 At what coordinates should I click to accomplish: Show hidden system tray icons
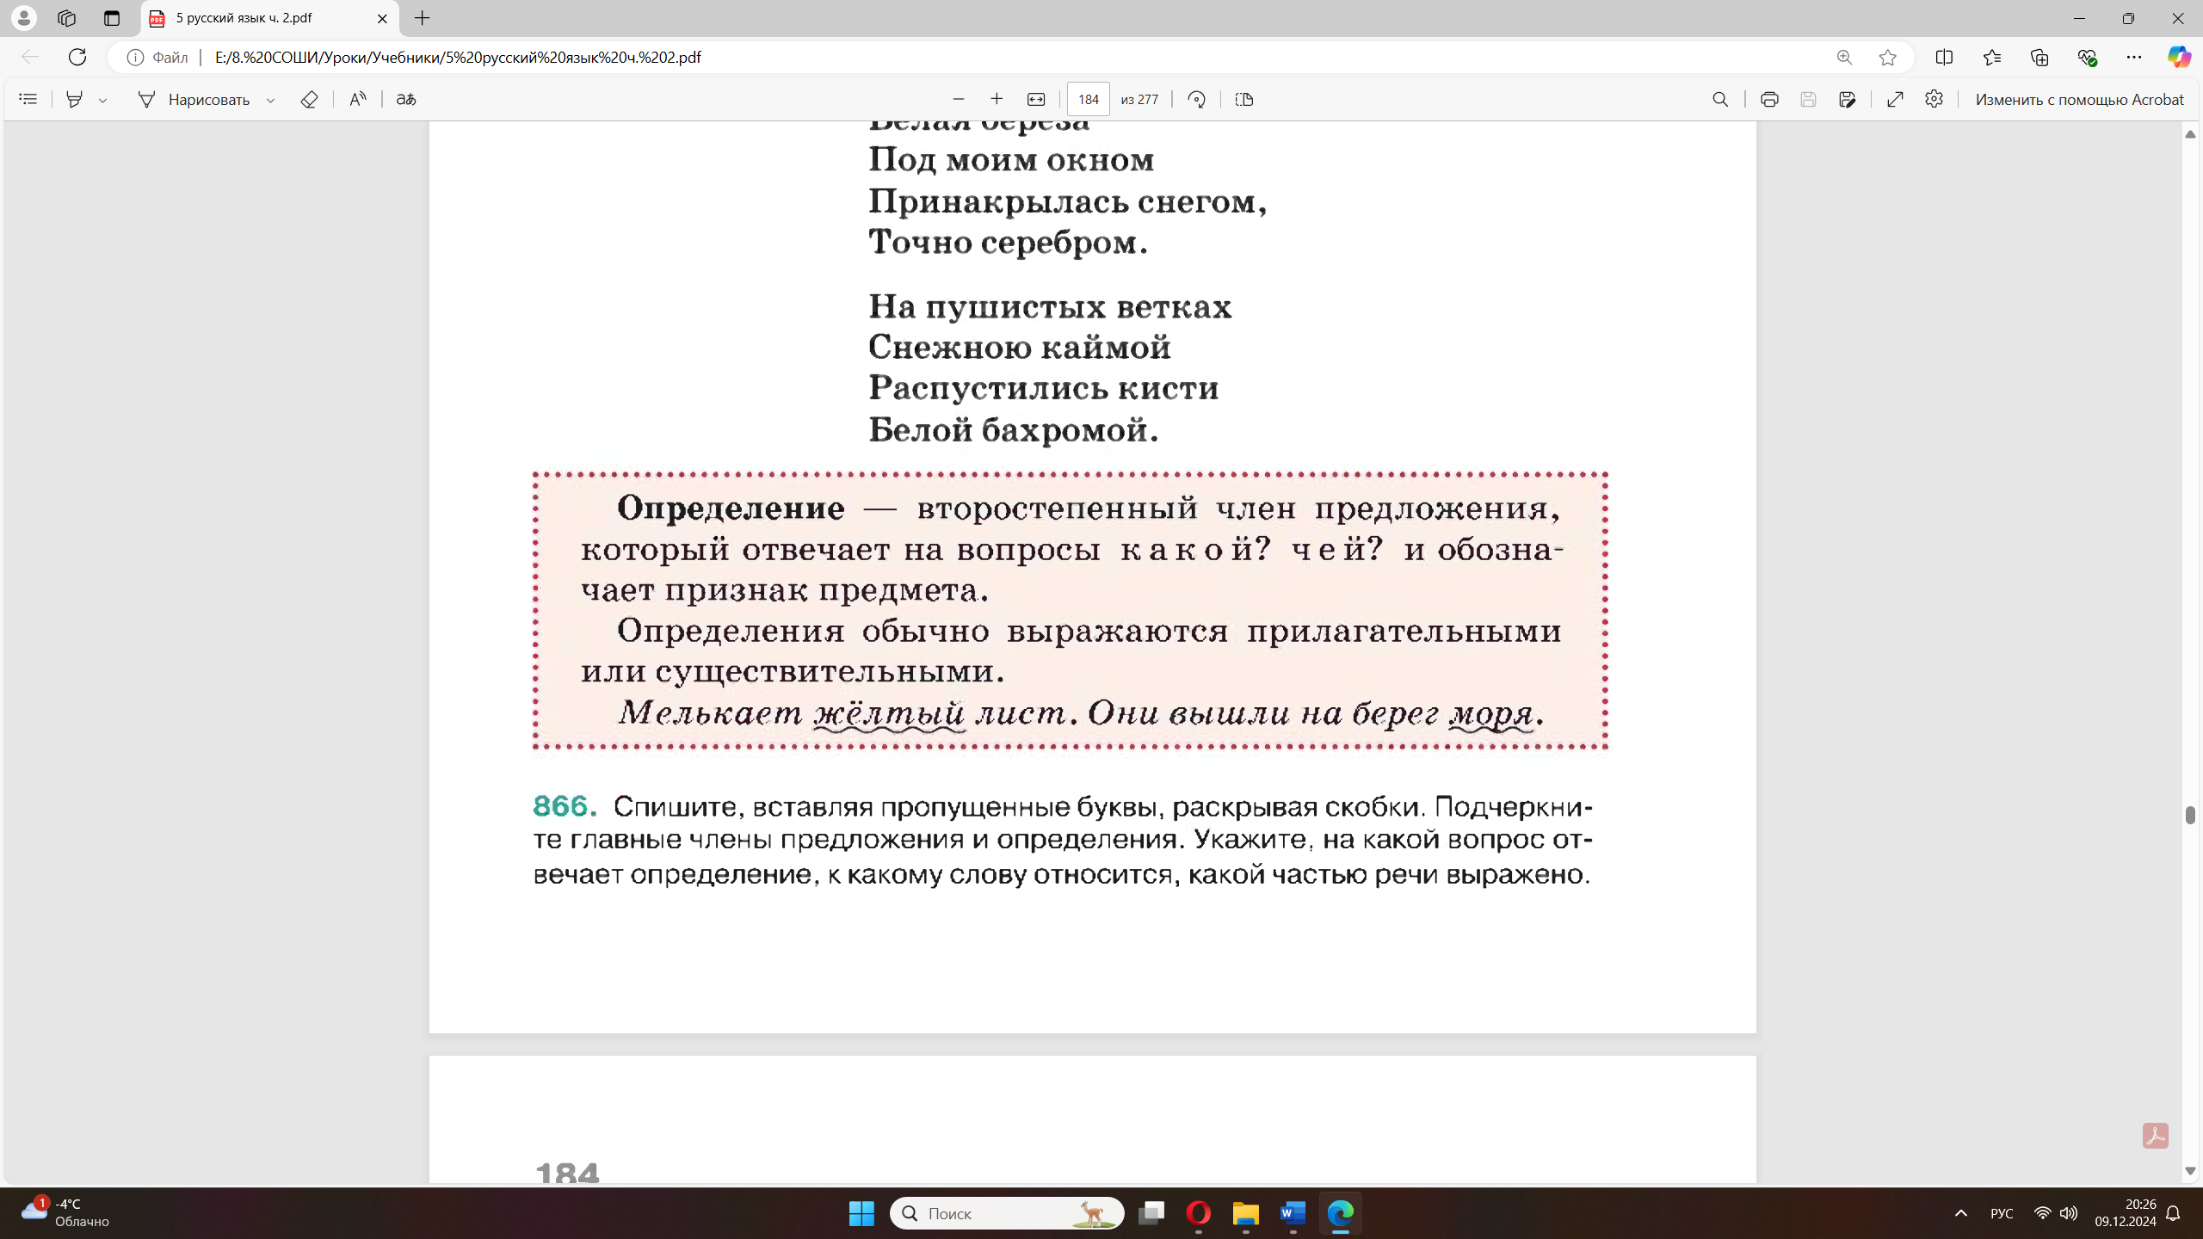tap(1961, 1213)
